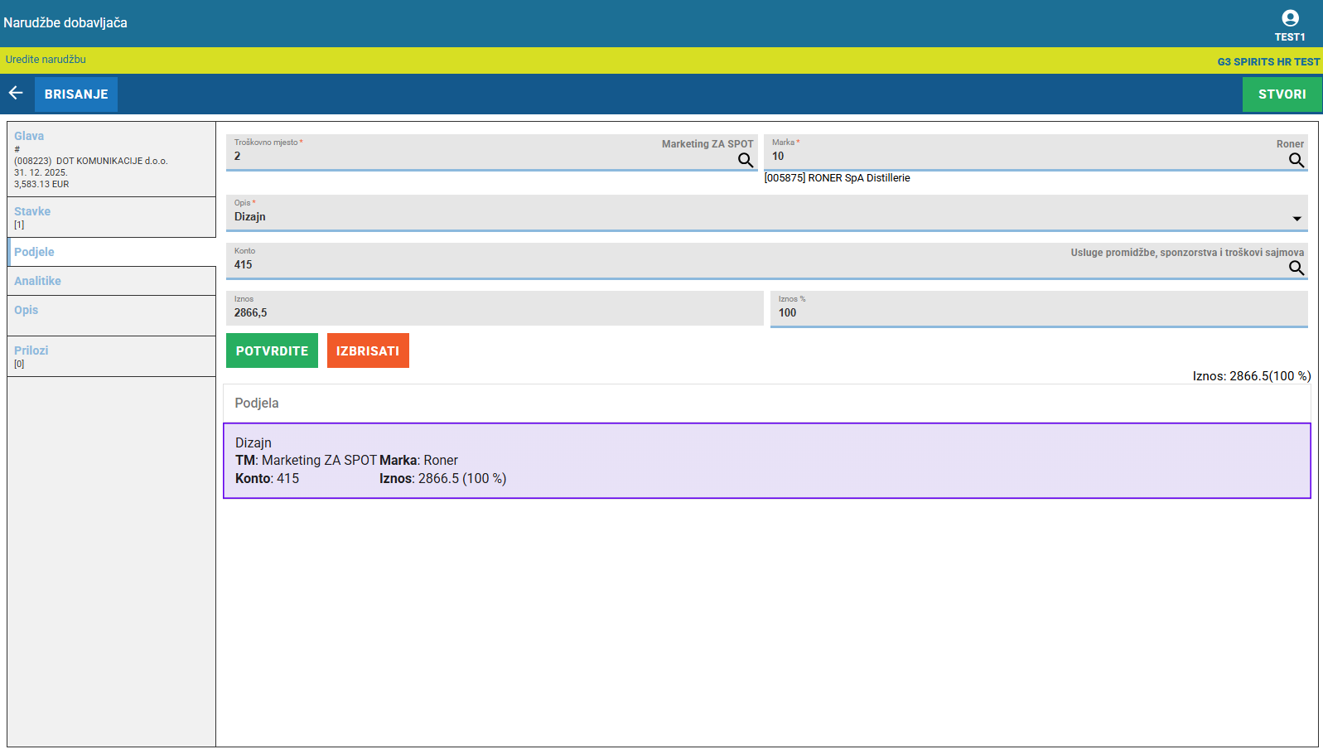
Task: Click into the Iznos amount field
Action: coord(494,312)
